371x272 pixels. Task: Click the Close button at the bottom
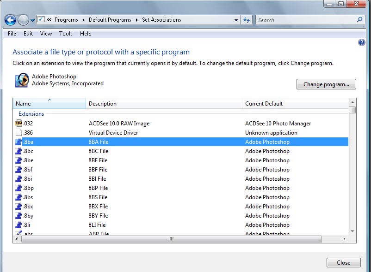point(344,263)
